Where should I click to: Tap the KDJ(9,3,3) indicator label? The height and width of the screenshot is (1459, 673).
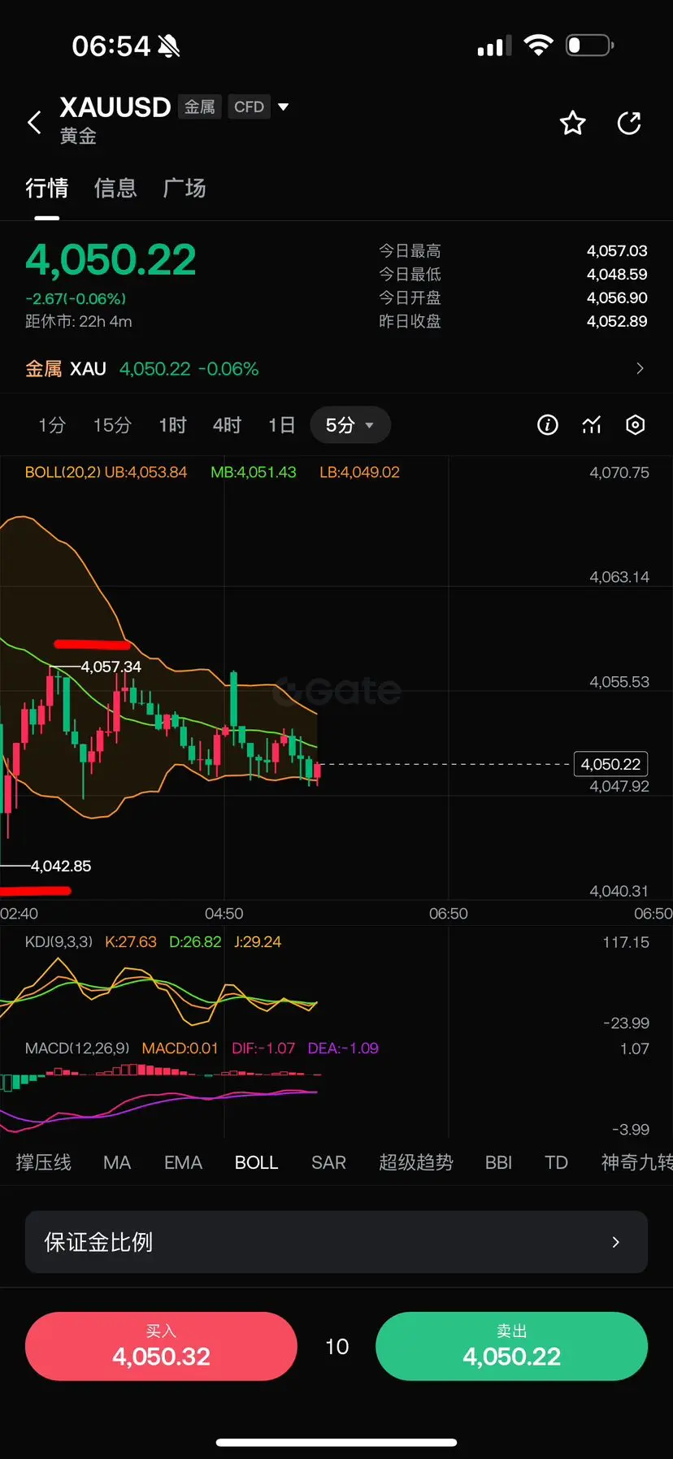pyautogui.click(x=59, y=942)
